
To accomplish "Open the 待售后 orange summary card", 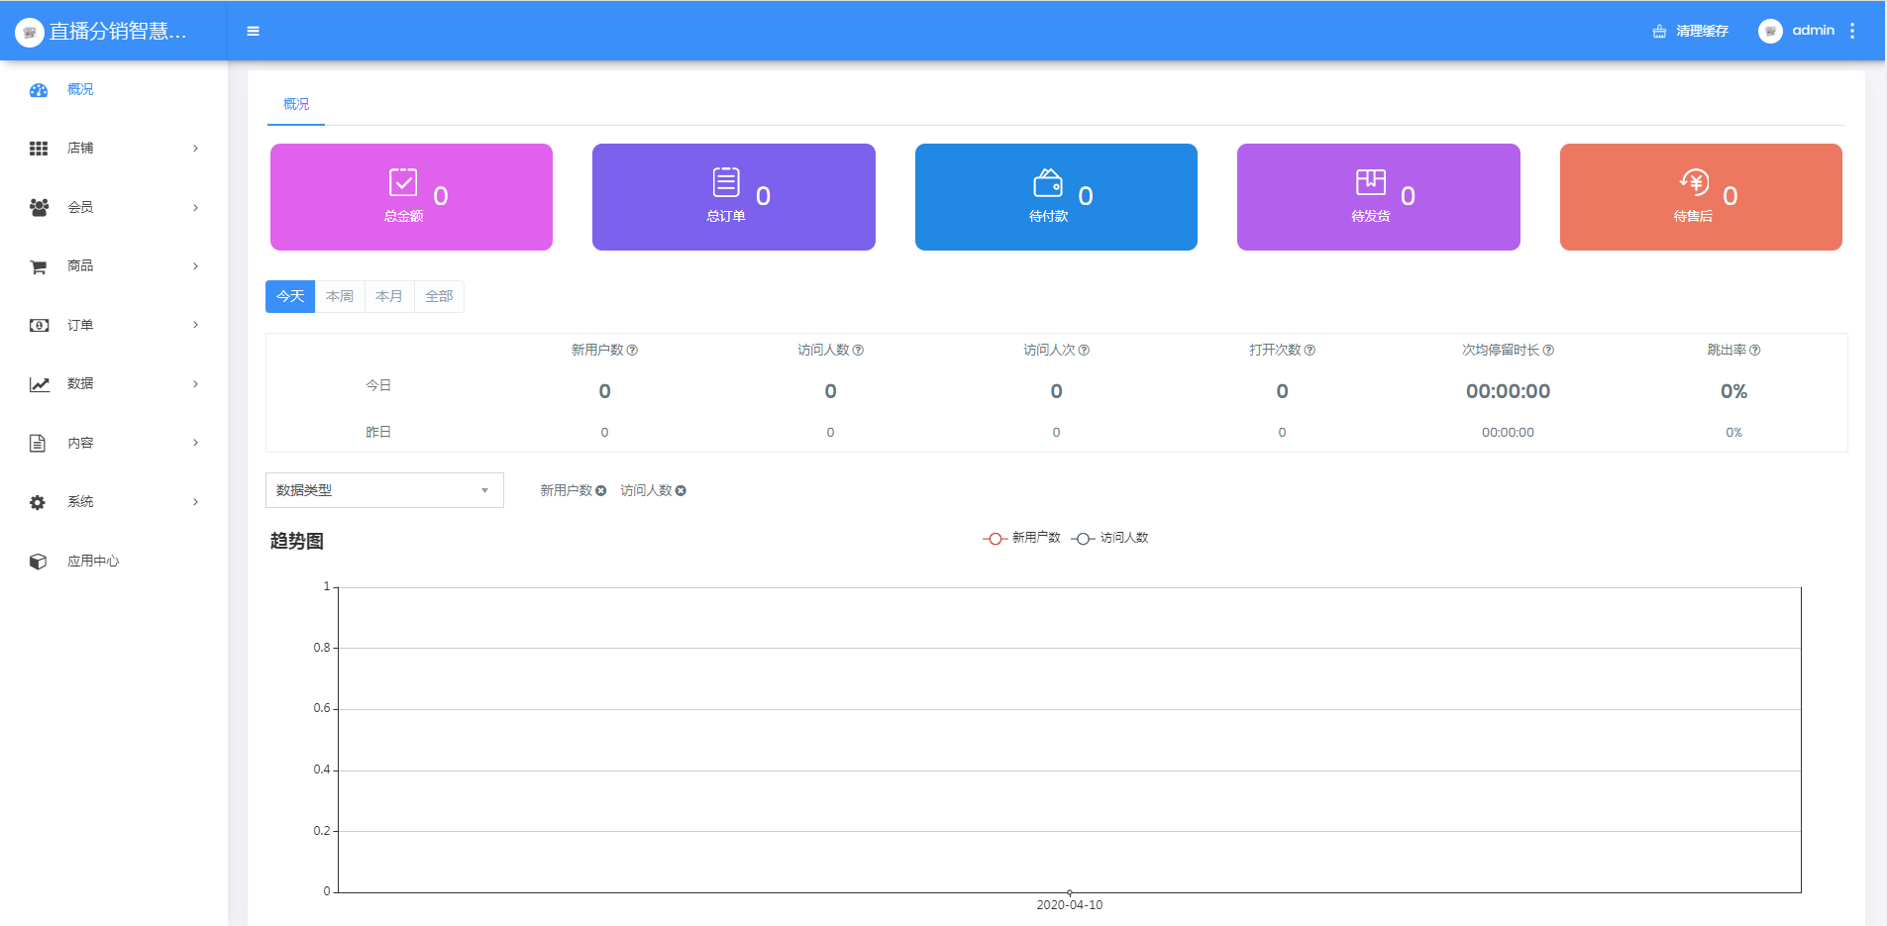I will (1700, 197).
